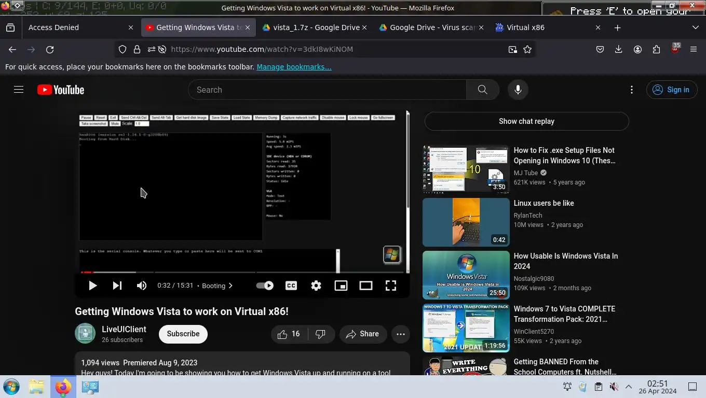Mute the video player volume
The image size is (706, 398).
141,286
